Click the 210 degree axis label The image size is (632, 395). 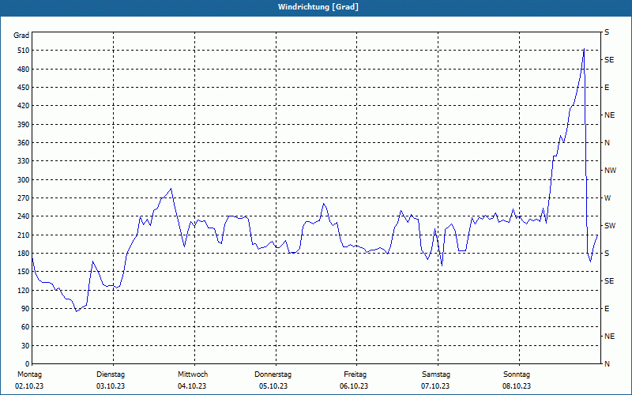pos(24,235)
